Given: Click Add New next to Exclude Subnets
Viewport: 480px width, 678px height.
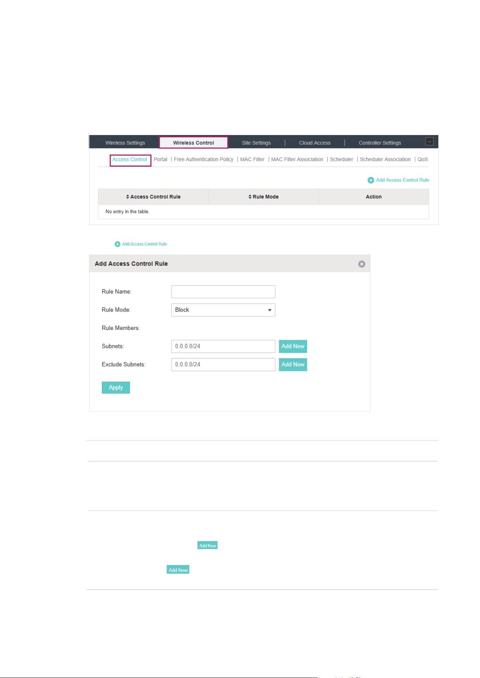Looking at the screenshot, I should pyautogui.click(x=293, y=364).
